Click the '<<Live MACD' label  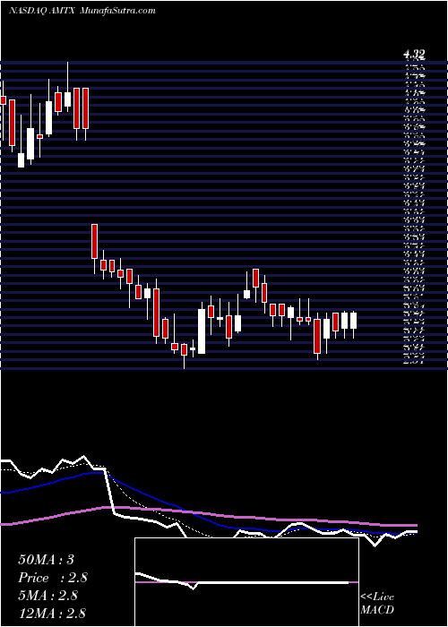pyautogui.click(x=377, y=604)
